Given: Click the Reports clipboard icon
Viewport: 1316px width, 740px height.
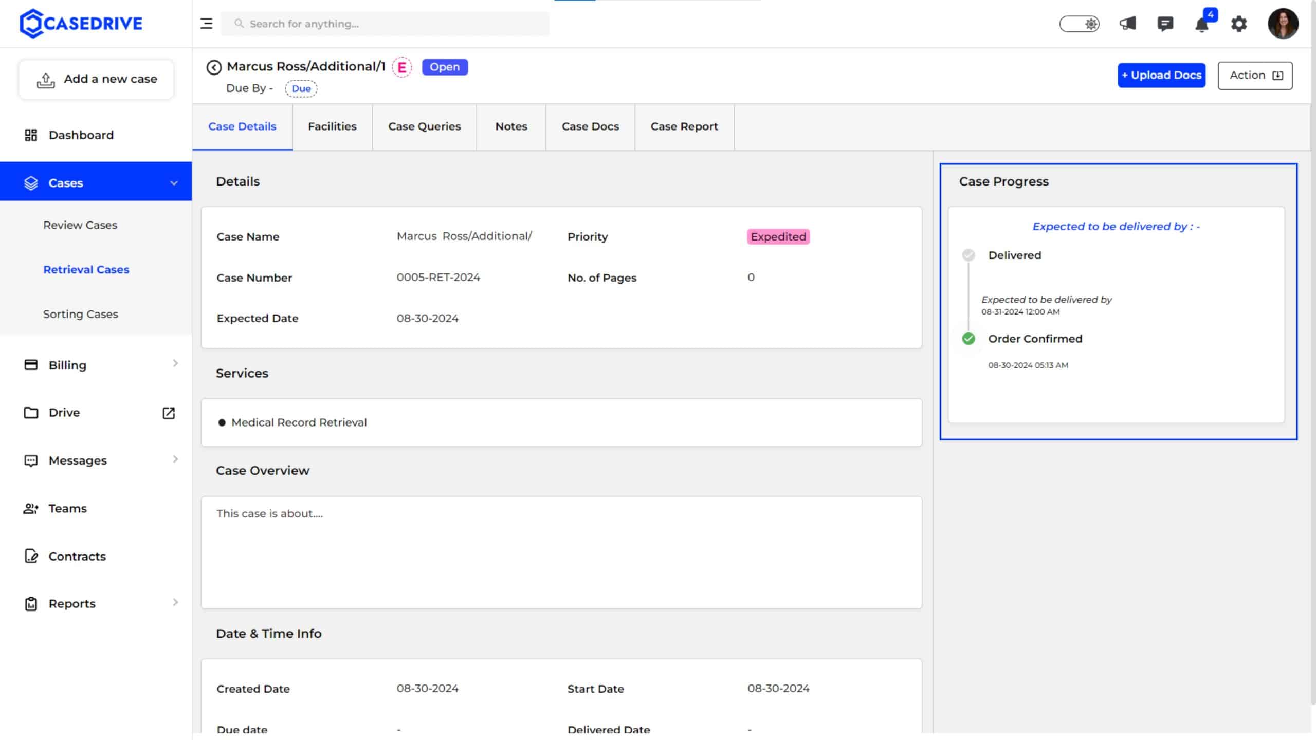Looking at the screenshot, I should pos(31,604).
